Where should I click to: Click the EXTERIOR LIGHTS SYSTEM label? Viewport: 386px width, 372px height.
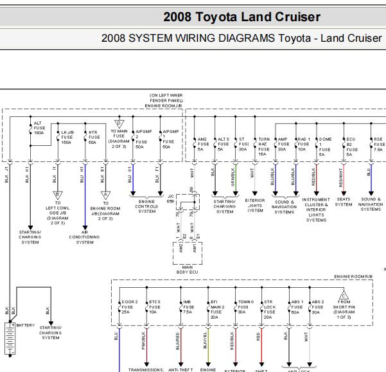pyautogui.click(x=255, y=206)
